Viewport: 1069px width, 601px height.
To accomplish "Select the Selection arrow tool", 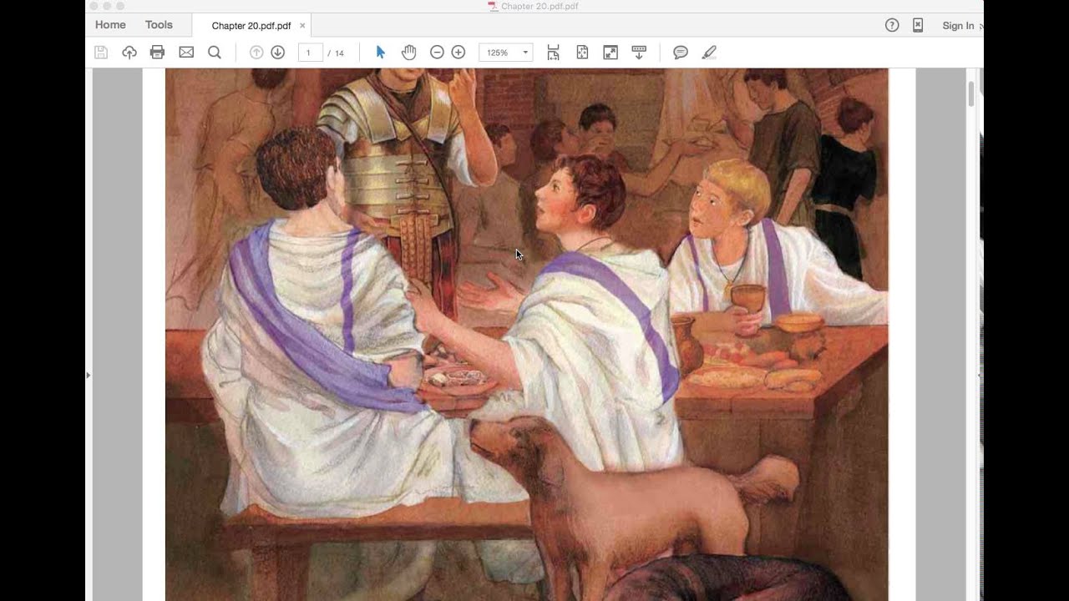I will [x=381, y=53].
